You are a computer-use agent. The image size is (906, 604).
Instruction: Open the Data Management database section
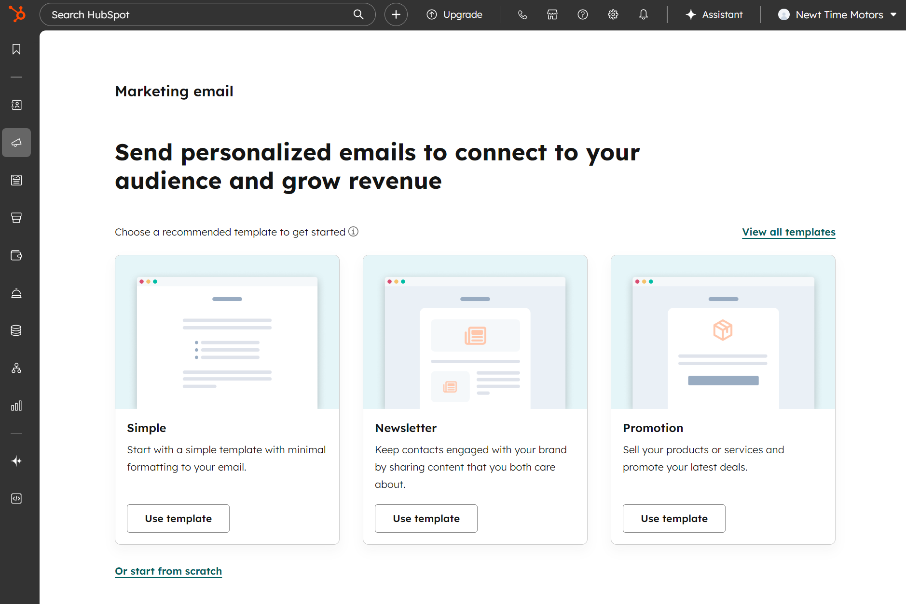point(16,330)
